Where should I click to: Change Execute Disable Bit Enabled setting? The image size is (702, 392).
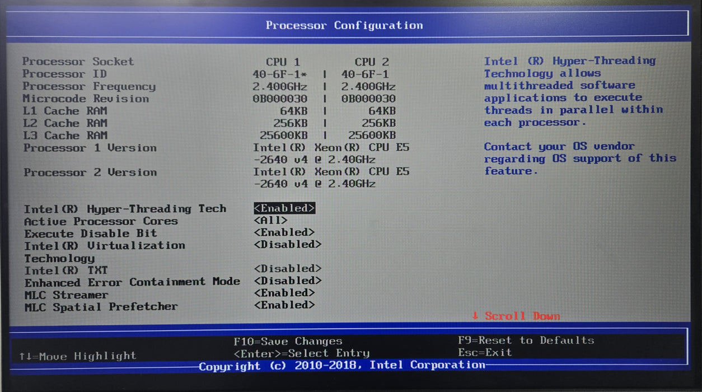point(284,232)
